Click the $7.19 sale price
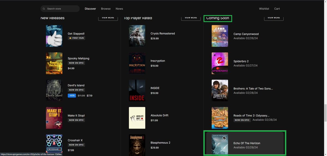Screen dimensions: 327x156 89,95
